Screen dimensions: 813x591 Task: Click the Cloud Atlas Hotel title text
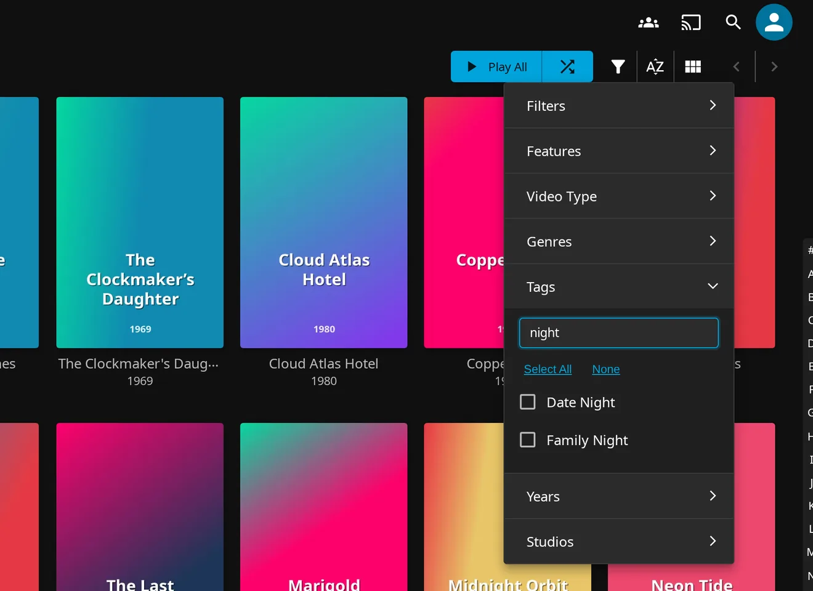(324, 364)
